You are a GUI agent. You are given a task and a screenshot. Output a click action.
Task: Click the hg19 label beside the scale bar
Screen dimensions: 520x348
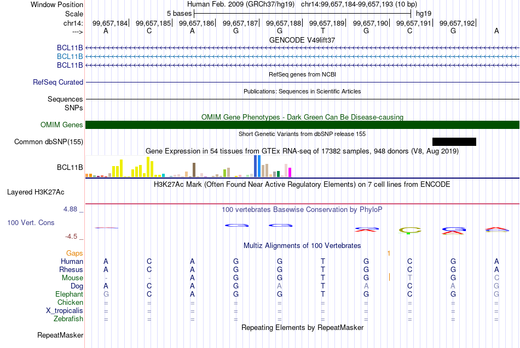click(x=424, y=14)
